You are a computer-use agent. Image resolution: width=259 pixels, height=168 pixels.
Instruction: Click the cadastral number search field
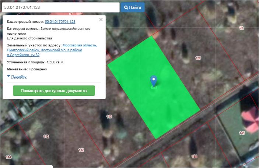pyautogui.click(x=60, y=7)
